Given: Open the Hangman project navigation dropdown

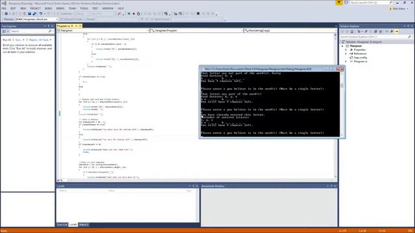Looking at the screenshot, I should (x=103, y=30).
